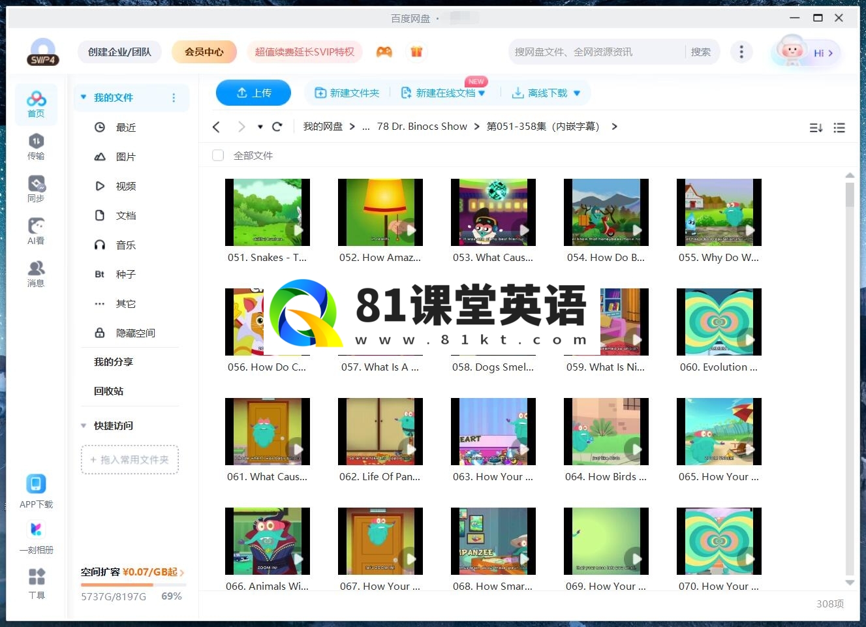Expand the breadcrumb chevron after 我的网盘
The height and width of the screenshot is (627, 866).
pos(352,127)
